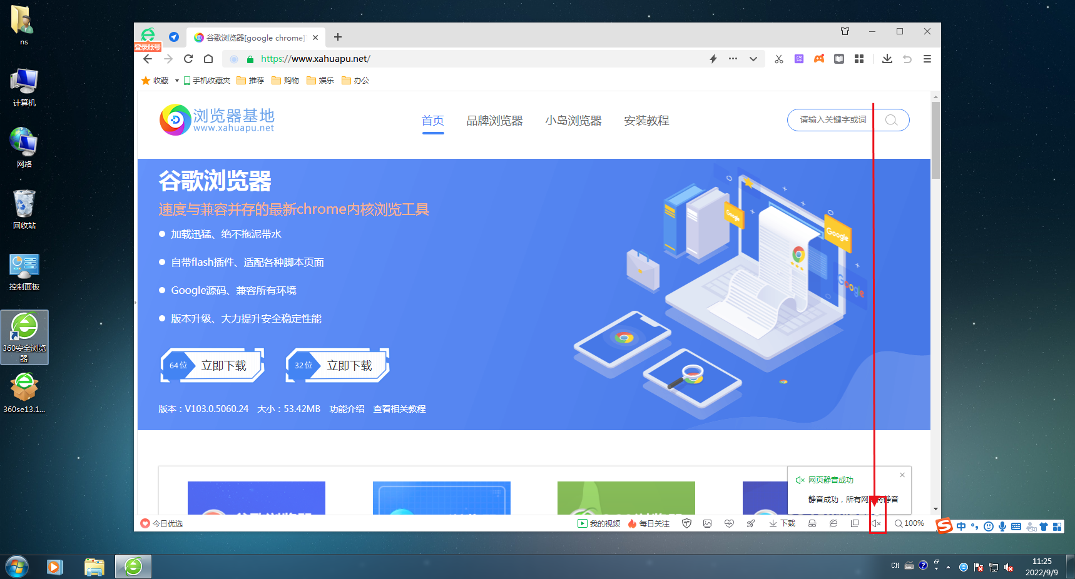Click the forward navigation arrow
Image resolution: width=1075 pixels, height=579 pixels.
pyautogui.click(x=168, y=59)
